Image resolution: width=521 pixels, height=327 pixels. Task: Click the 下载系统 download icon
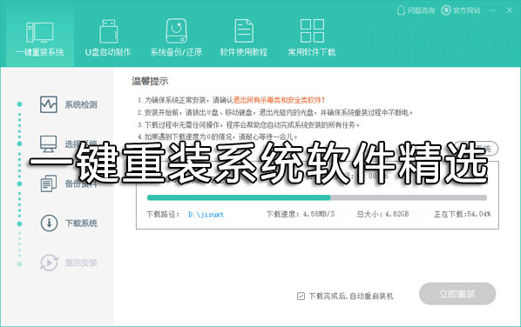pos(49,223)
